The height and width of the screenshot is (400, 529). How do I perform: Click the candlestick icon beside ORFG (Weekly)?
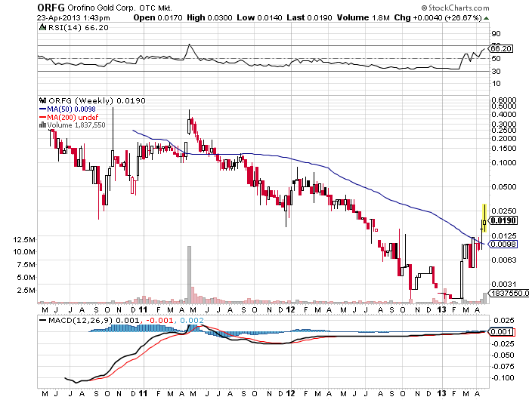tap(42, 100)
